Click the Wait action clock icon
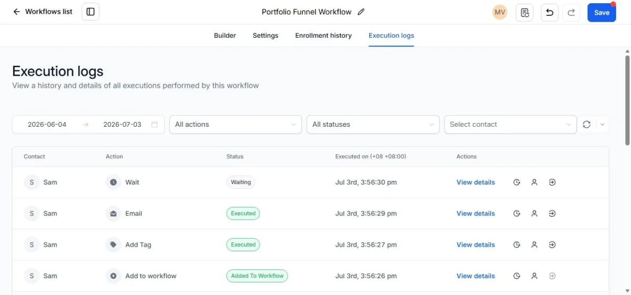The height and width of the screenshot is (295, 631). tap(113, 182)
